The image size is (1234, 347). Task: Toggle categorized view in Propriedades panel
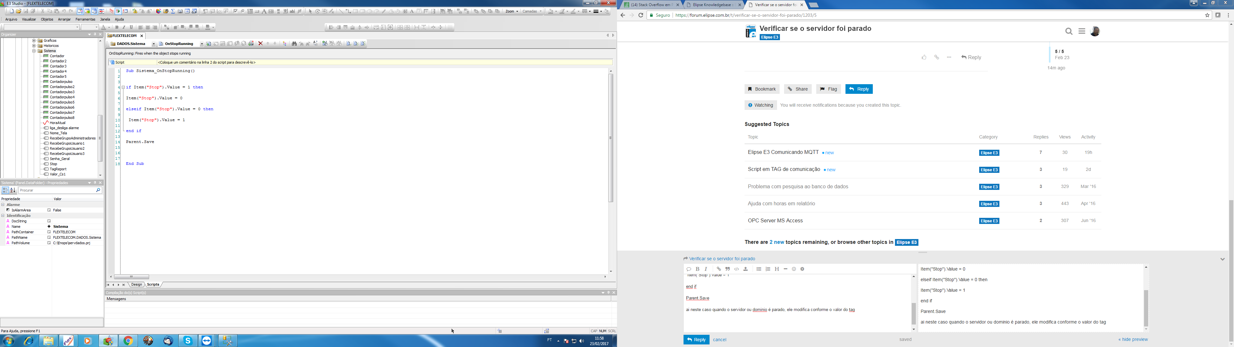[5, 190]
